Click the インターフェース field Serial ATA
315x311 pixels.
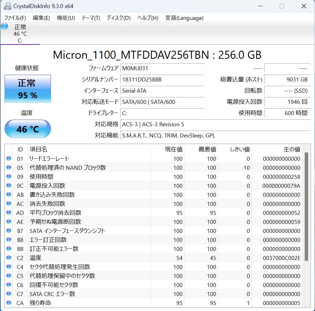[162, 91]
